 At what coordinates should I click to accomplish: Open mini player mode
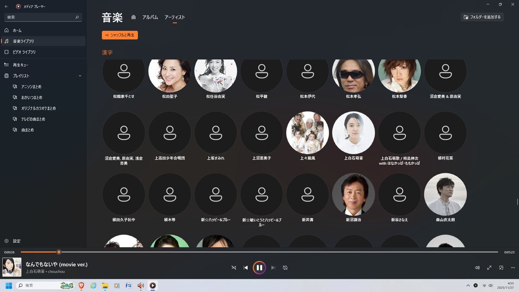501,268
